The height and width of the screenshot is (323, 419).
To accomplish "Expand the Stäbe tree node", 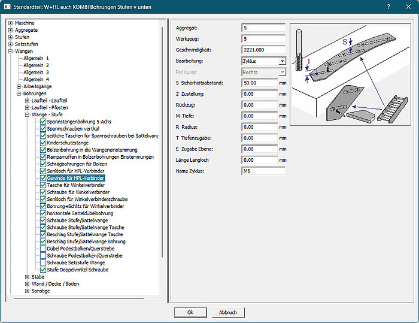I will pos(27,277).
